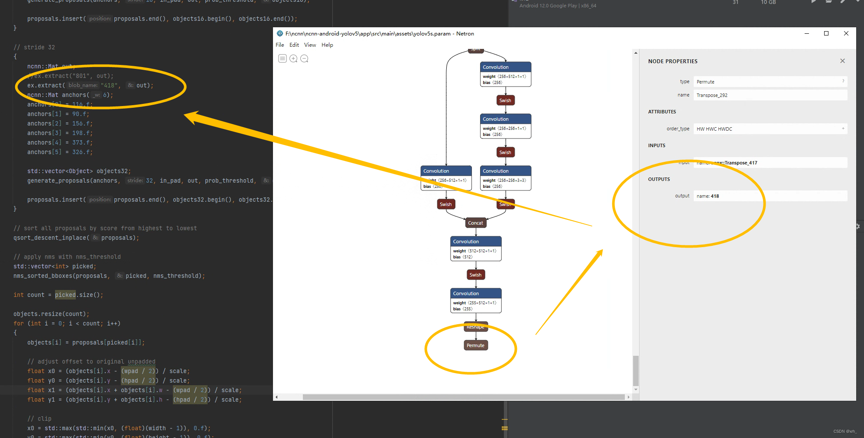Click the down arrow of Netron's vertical scrollbar
864x438 pixels.
click(x=636, y=390)
